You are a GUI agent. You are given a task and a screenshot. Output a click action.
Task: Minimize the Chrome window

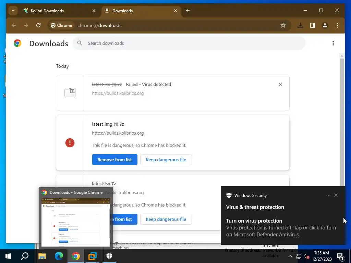(x=305, y=11)
